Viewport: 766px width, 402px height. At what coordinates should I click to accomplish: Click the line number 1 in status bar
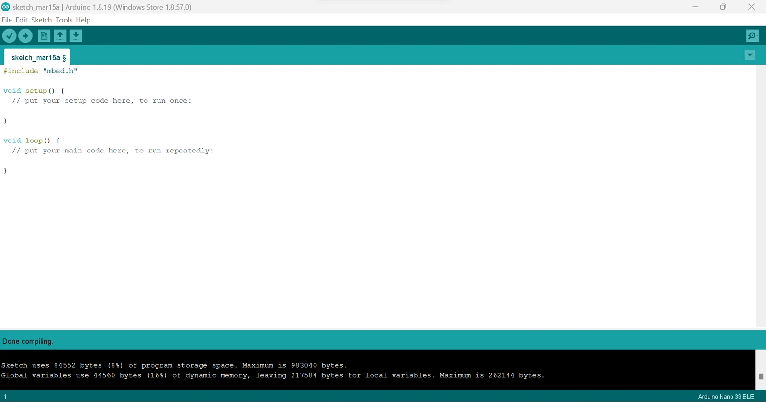click(5, 397)
